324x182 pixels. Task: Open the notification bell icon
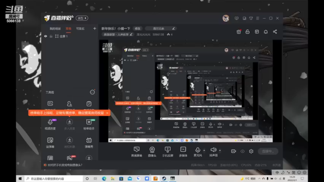coord(266,32)
